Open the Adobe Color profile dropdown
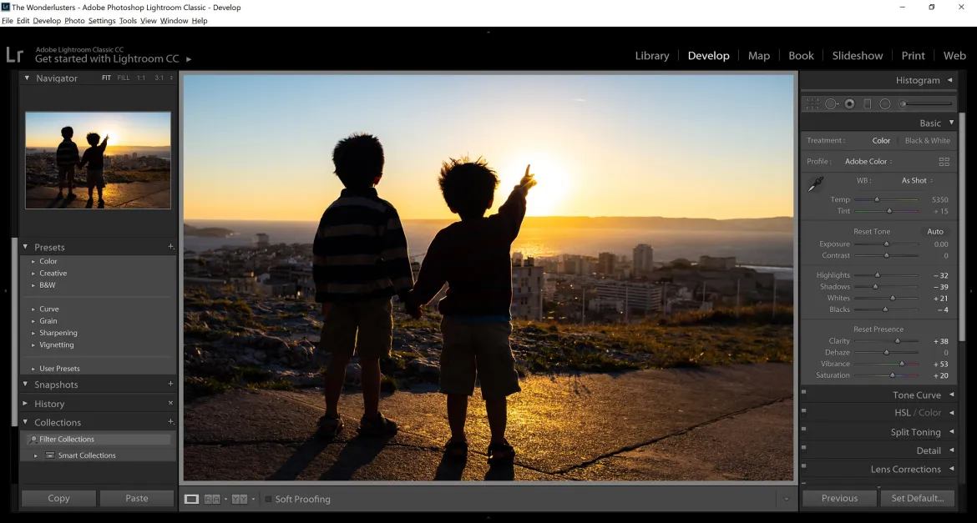This screenshot has width=977, height=523. coord(867,161)
